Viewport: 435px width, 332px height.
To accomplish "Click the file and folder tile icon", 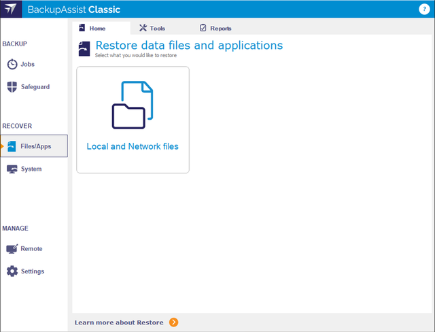I will point(133,105).
